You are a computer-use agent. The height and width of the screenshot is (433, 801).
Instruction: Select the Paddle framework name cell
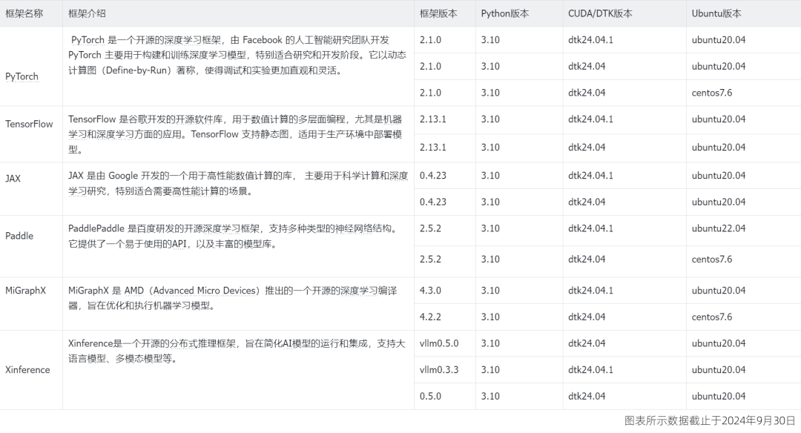[19, 236]
